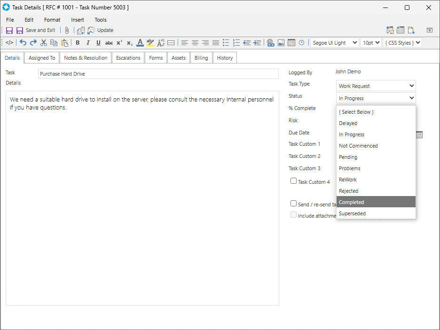Insert a hyperlink using the link icon
This screenshot has height=330, width=440.
point(271,43)
